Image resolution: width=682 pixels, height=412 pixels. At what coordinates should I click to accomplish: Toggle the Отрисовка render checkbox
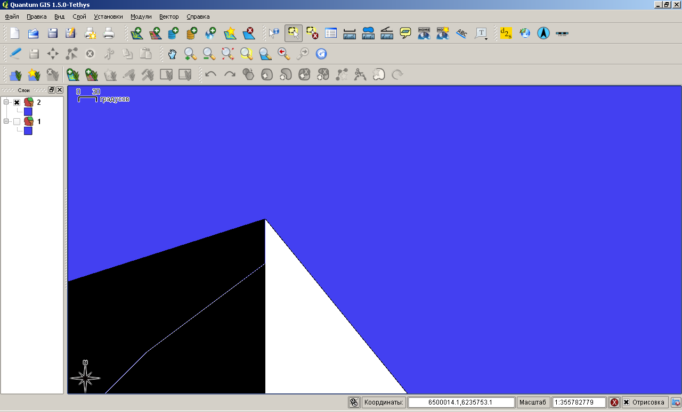click(626, 402)
